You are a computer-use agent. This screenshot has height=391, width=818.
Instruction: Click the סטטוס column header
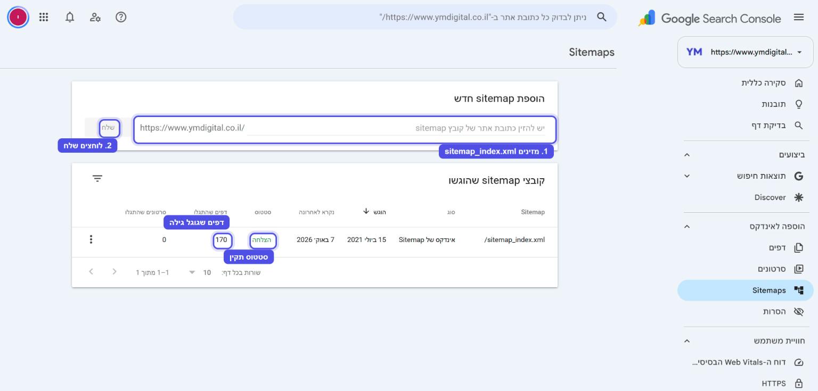click(x=263, y=212)
